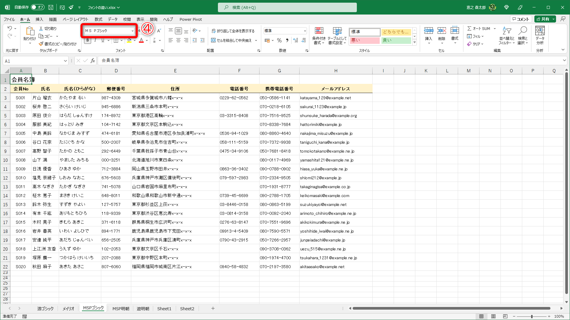Toggle bold formatting
This screenshot has height=320, width=570.
tap(87, 40)
